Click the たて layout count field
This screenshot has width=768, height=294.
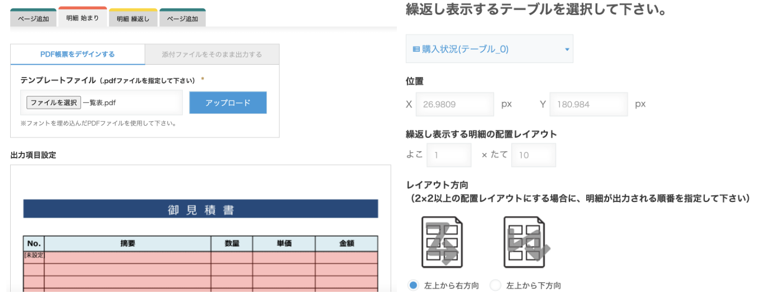click(534, 155)
